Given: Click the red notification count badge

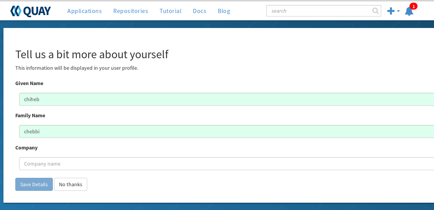Looking at the screenshot, I should [413, 6].
